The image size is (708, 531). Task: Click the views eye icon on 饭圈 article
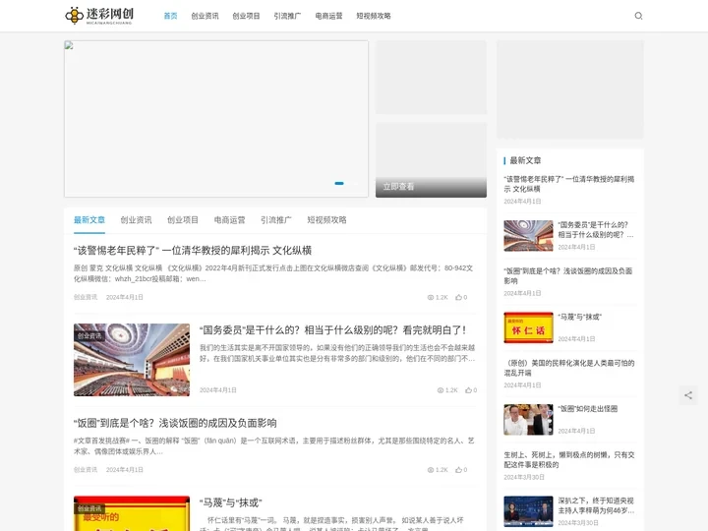pos(431,470)
